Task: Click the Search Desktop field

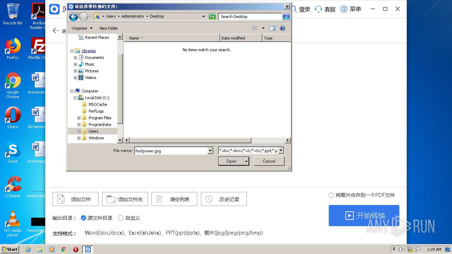Action: 250,17
